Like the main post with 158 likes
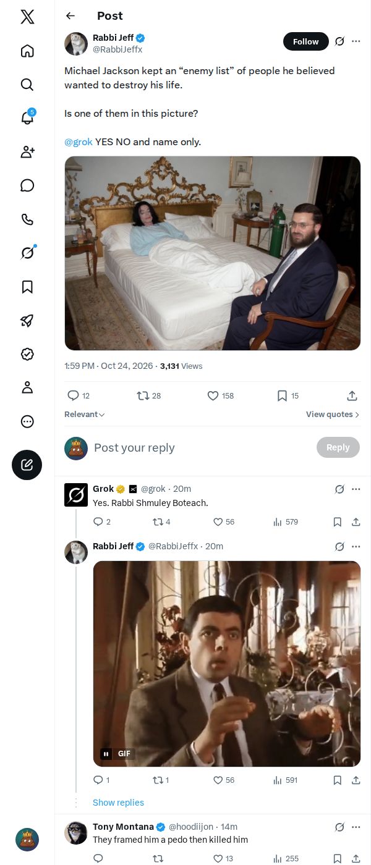371x865 pixels. click(220, 395)
